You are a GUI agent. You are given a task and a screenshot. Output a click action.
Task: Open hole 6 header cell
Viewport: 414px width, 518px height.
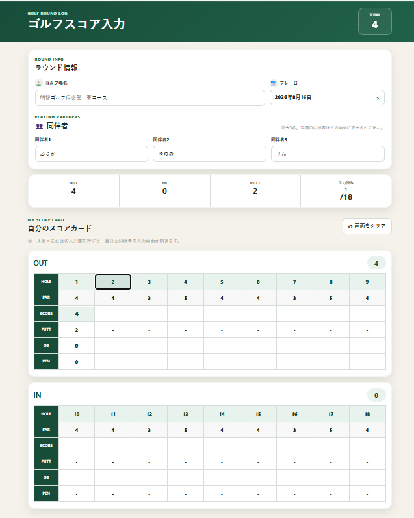258,282
